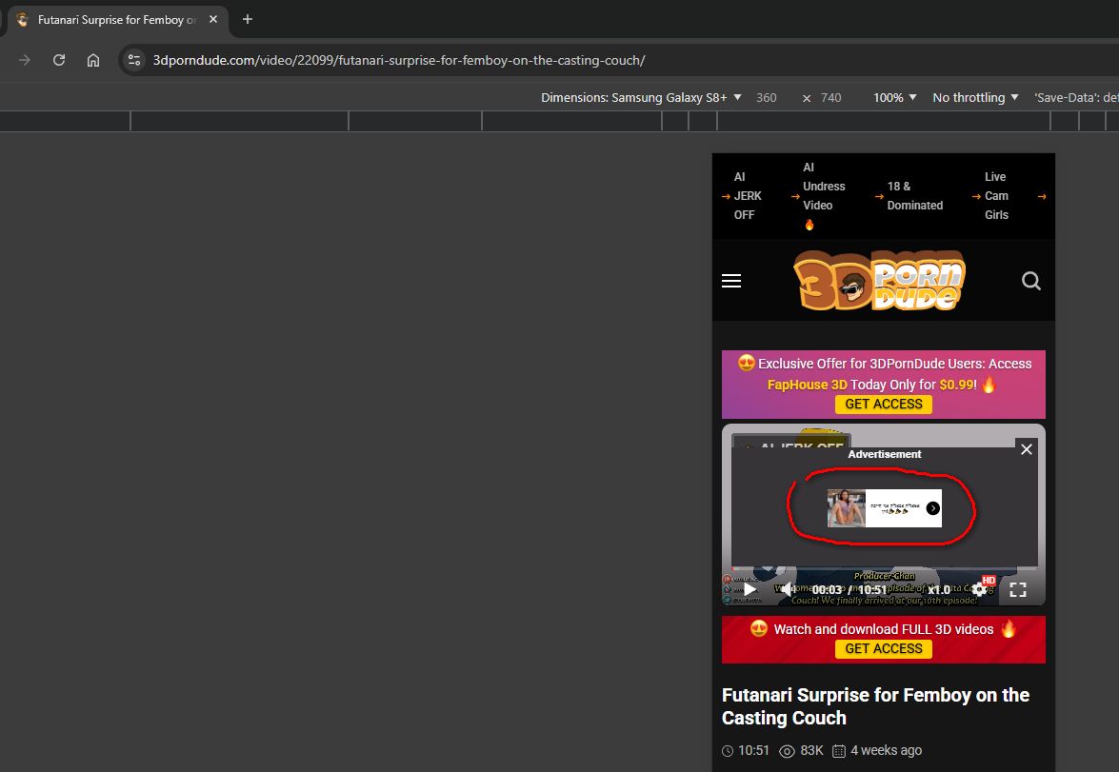The width and height of the screenshot is (1119, 772).
Task: Click the video progress bar
Action: pyautogui.click(x=884, y=569)
